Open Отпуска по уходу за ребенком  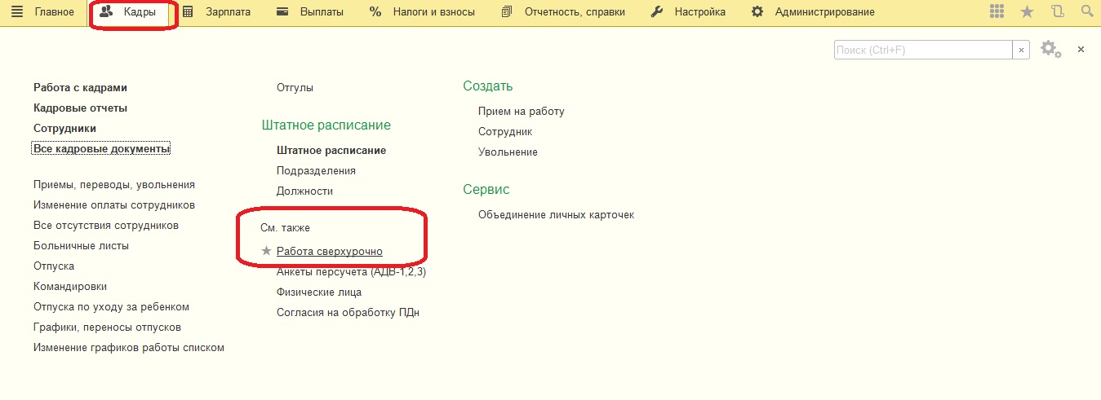click(x=111, y=307)
